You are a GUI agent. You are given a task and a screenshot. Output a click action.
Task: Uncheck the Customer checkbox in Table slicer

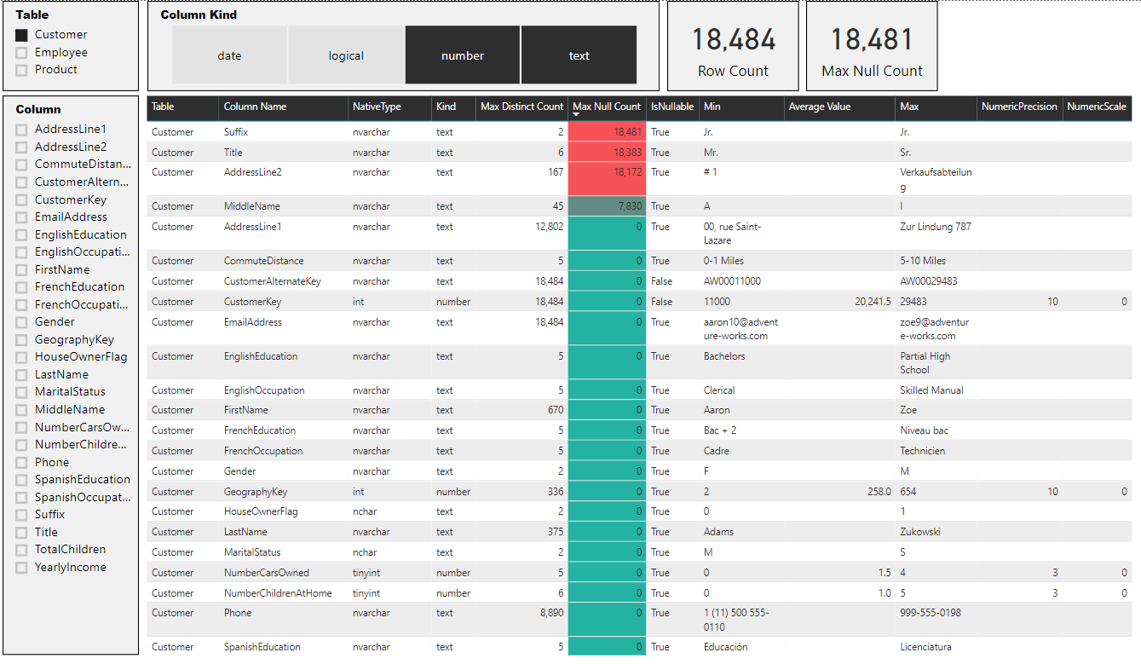click(x=23, y=34)
